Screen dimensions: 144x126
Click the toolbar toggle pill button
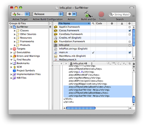[132, 8]
